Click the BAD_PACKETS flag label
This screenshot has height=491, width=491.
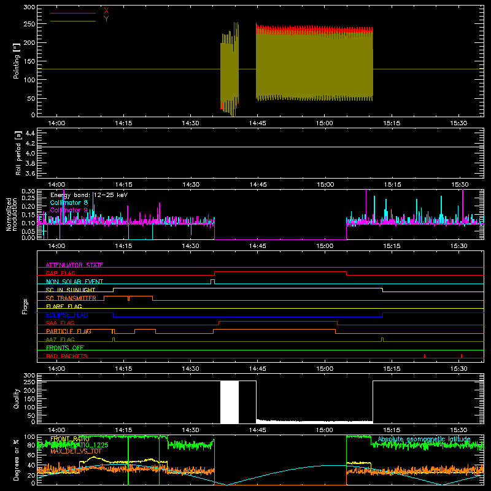coord(67,356)
